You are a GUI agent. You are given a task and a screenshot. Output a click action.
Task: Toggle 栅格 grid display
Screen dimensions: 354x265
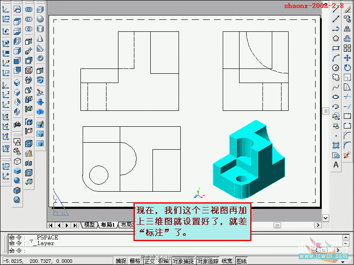(x=135, y=261)
